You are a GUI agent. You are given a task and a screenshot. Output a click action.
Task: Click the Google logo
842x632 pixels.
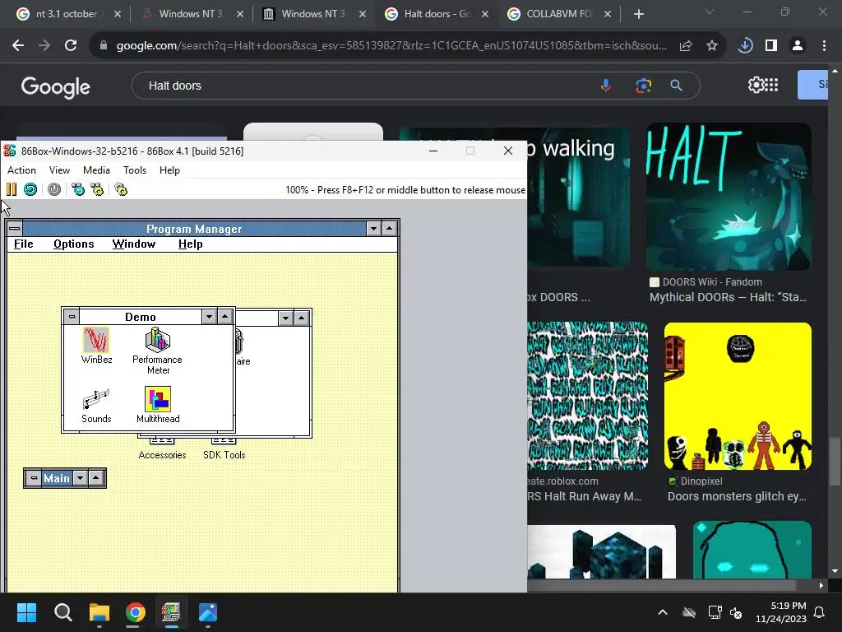coord(56,86)
